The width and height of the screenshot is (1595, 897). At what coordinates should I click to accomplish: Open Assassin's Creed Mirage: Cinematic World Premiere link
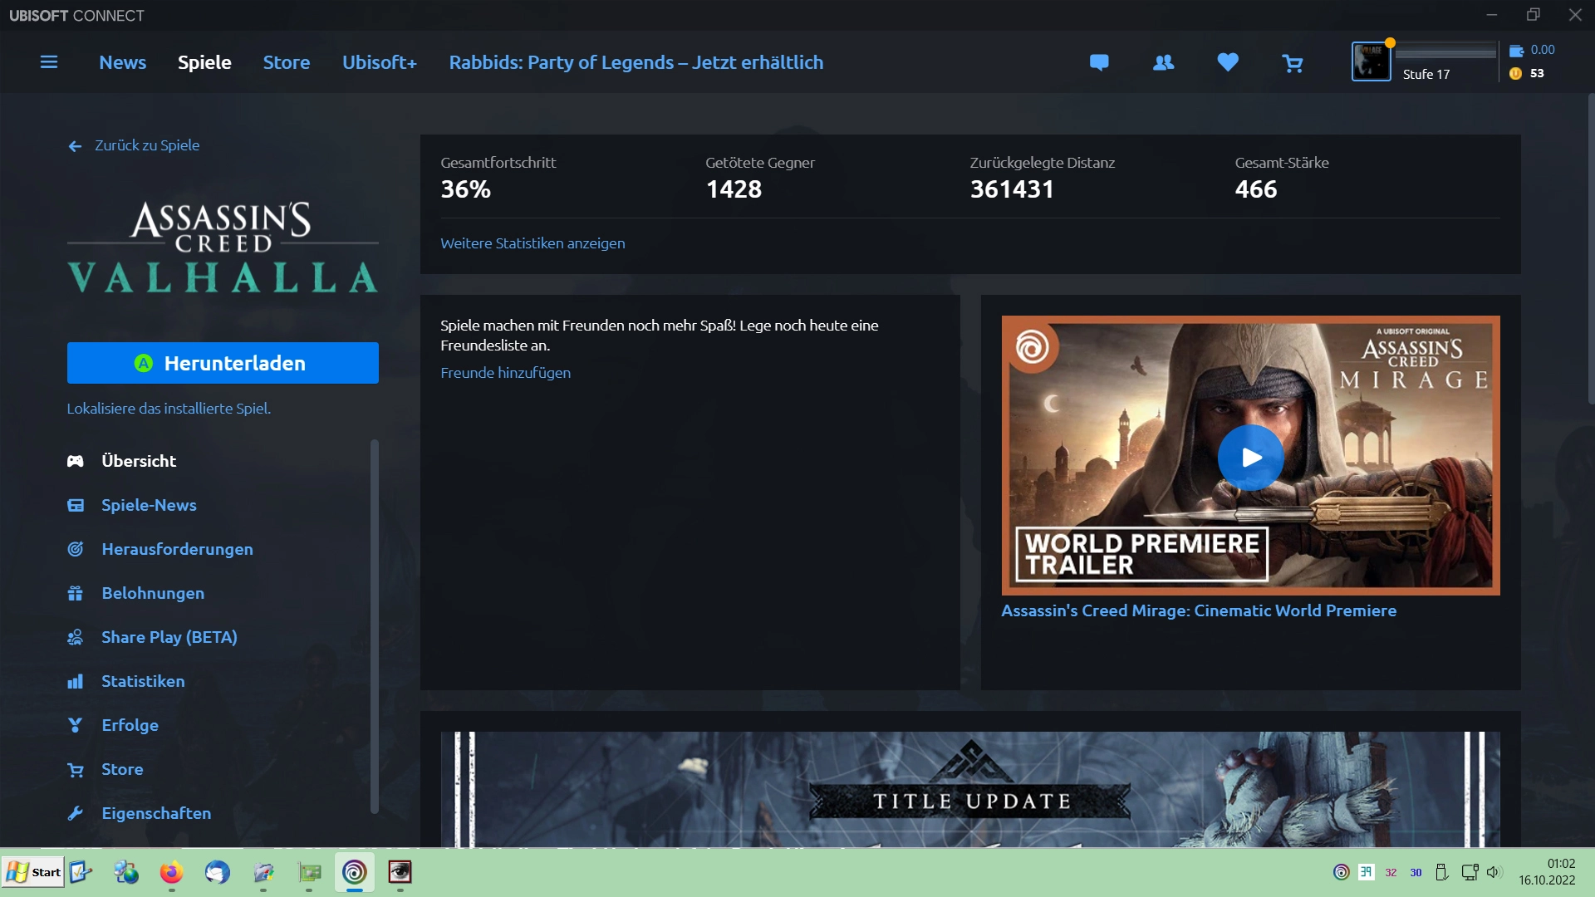(x=1199, y=610)
